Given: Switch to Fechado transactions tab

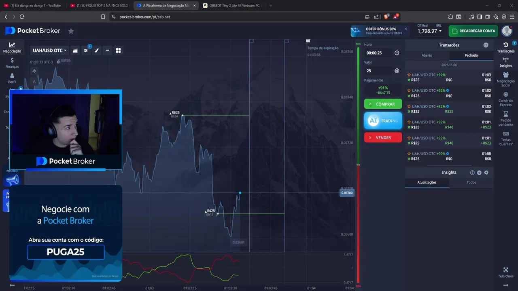Looking at the screenshot, I should 471,55.
